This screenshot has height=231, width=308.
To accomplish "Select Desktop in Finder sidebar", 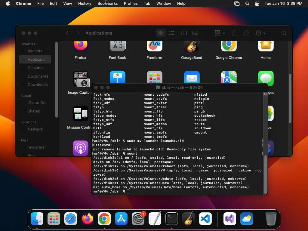I will tap(35, 68).
